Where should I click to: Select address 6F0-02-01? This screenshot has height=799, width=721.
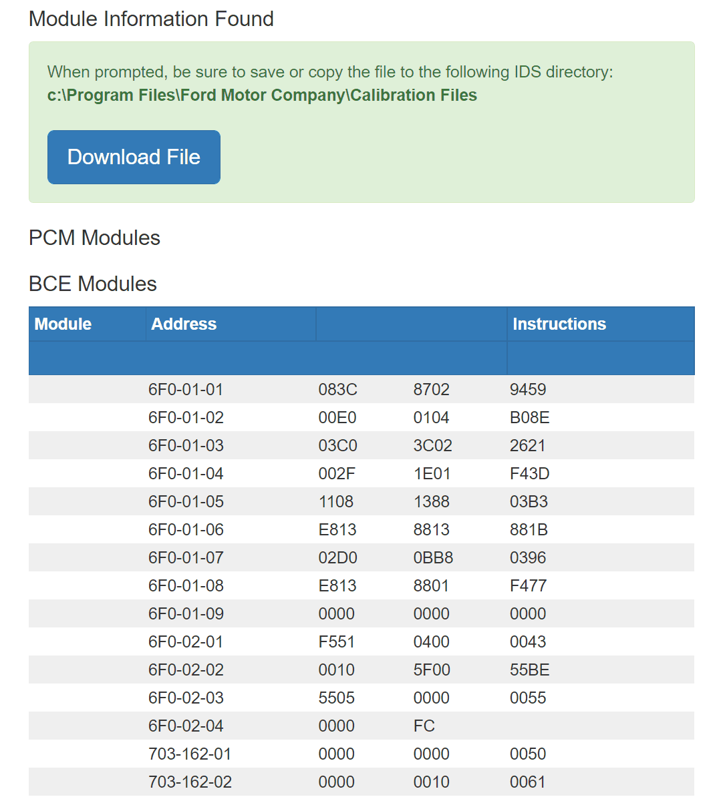click(x=186, y=641)
